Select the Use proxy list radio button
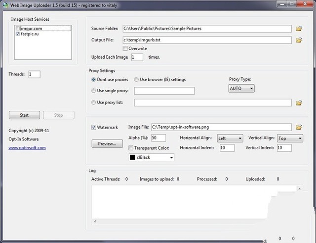 94,103
